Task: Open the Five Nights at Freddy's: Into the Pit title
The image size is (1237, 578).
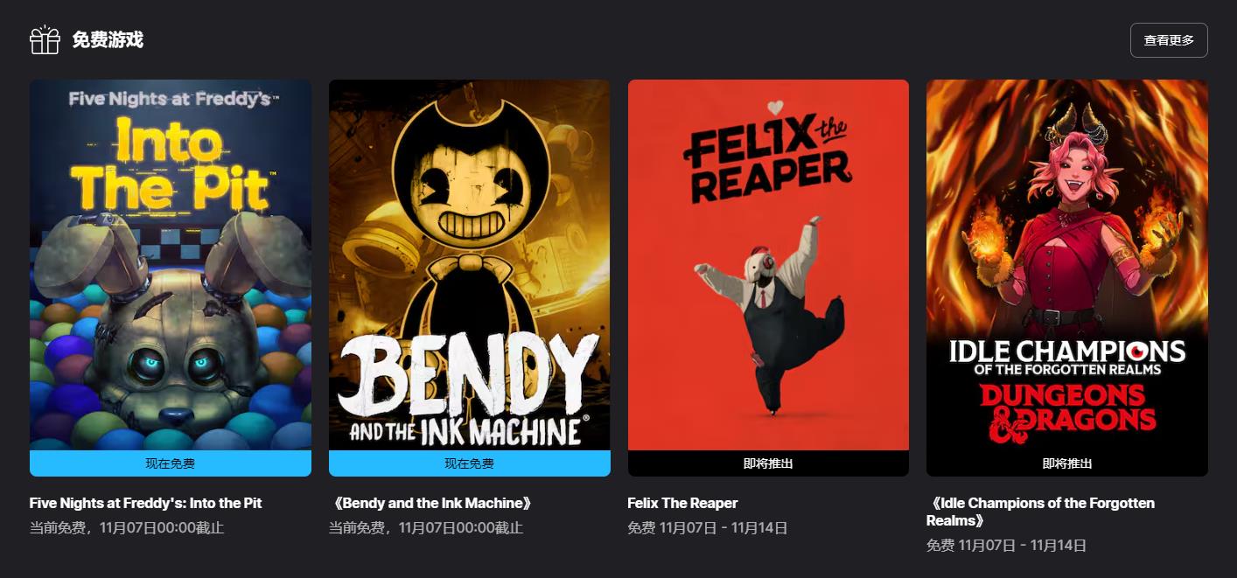Action: 145,503
